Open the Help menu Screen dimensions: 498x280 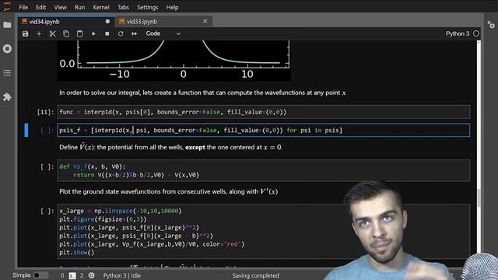pyautogui.click(x=172, y=7)
